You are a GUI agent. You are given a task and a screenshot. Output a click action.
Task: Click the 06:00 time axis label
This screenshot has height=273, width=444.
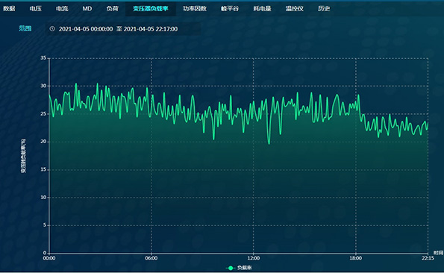click(151, 258)
